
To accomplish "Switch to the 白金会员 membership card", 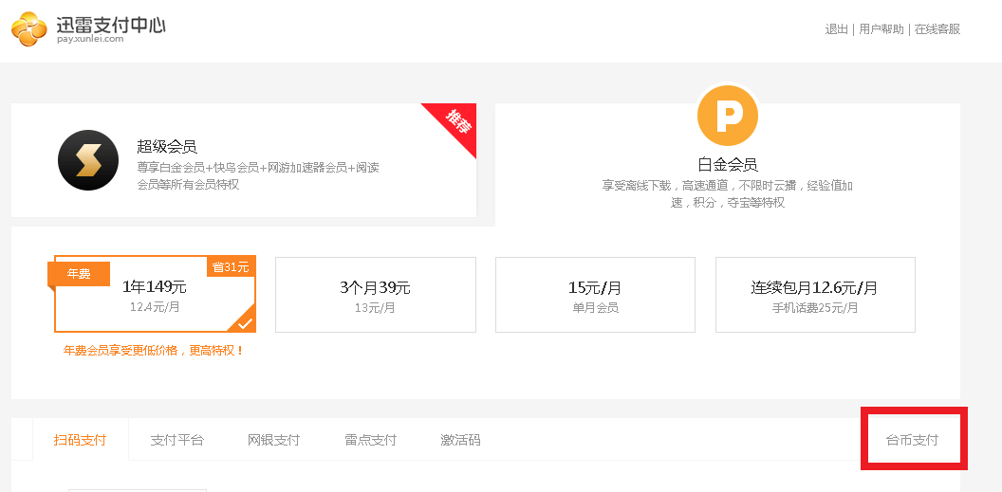I will (x=727, y=165).
